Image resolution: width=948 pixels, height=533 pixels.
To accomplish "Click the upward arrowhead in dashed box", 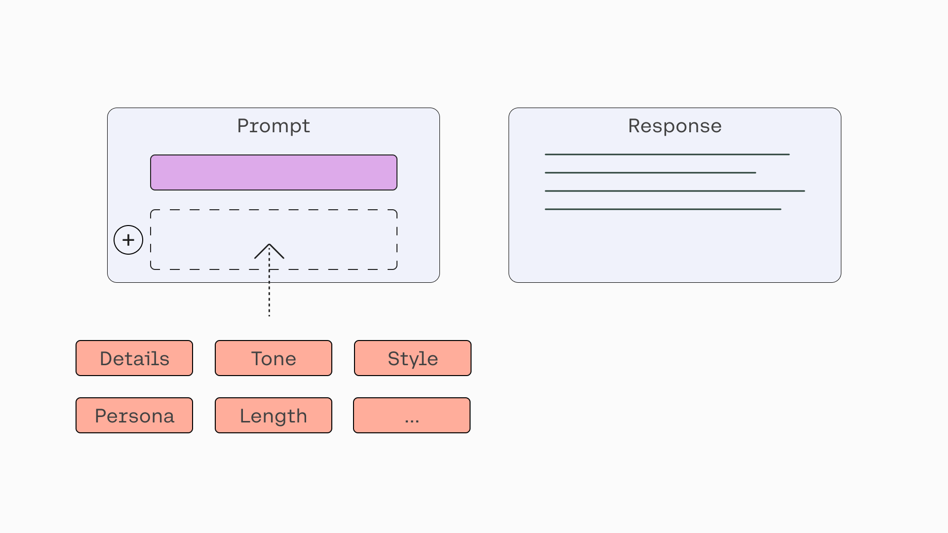I will [x=269, y=251].
